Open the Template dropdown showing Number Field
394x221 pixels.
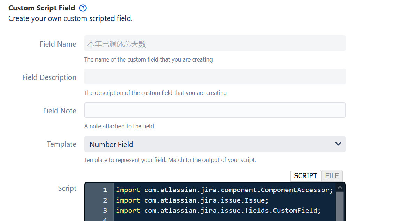[x=215, y=144]
